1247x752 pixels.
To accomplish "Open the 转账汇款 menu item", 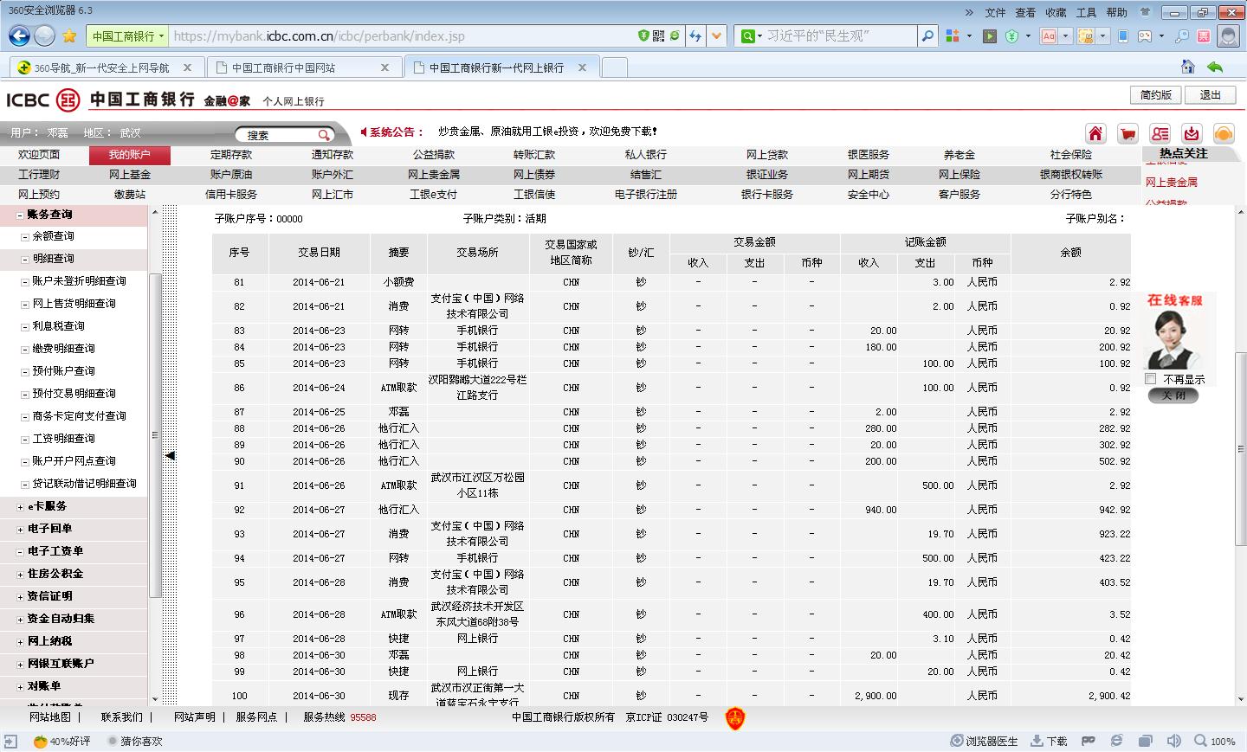I will [533, 155].
